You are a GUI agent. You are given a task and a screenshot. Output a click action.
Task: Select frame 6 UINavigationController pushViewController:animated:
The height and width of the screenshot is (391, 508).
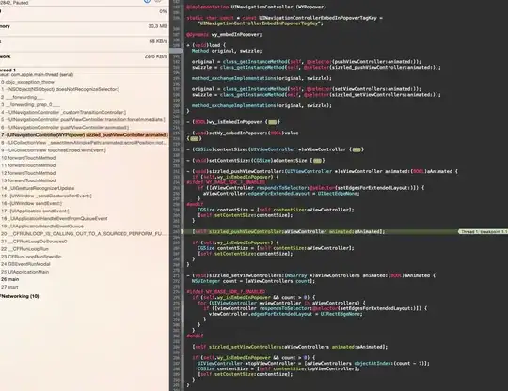point(65,128)
